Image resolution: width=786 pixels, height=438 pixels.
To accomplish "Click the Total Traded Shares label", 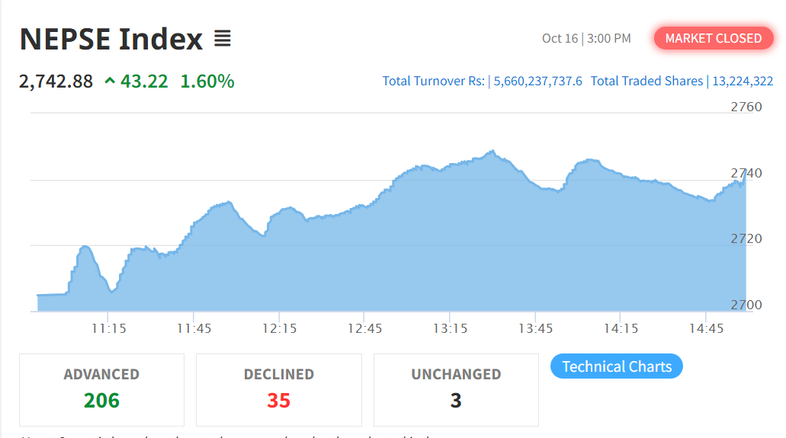I will (x=646, y=81).
